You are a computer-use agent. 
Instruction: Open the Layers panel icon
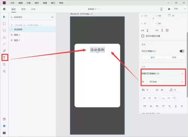click(x=4, y=126)
